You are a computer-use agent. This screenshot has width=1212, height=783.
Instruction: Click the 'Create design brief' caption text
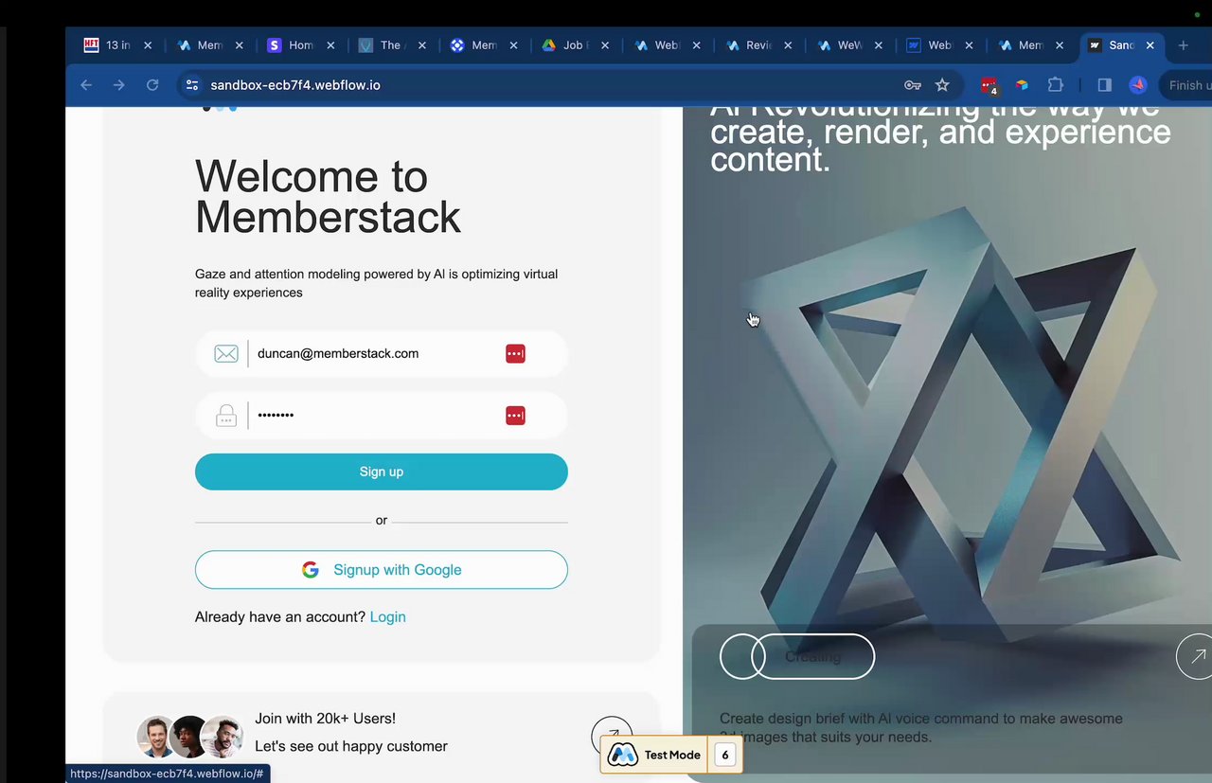pos(921,727)
